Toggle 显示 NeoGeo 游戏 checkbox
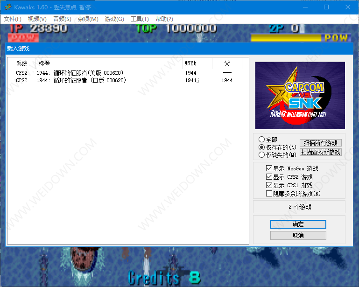This screenshot has height=287, width=359. [269, 168]
